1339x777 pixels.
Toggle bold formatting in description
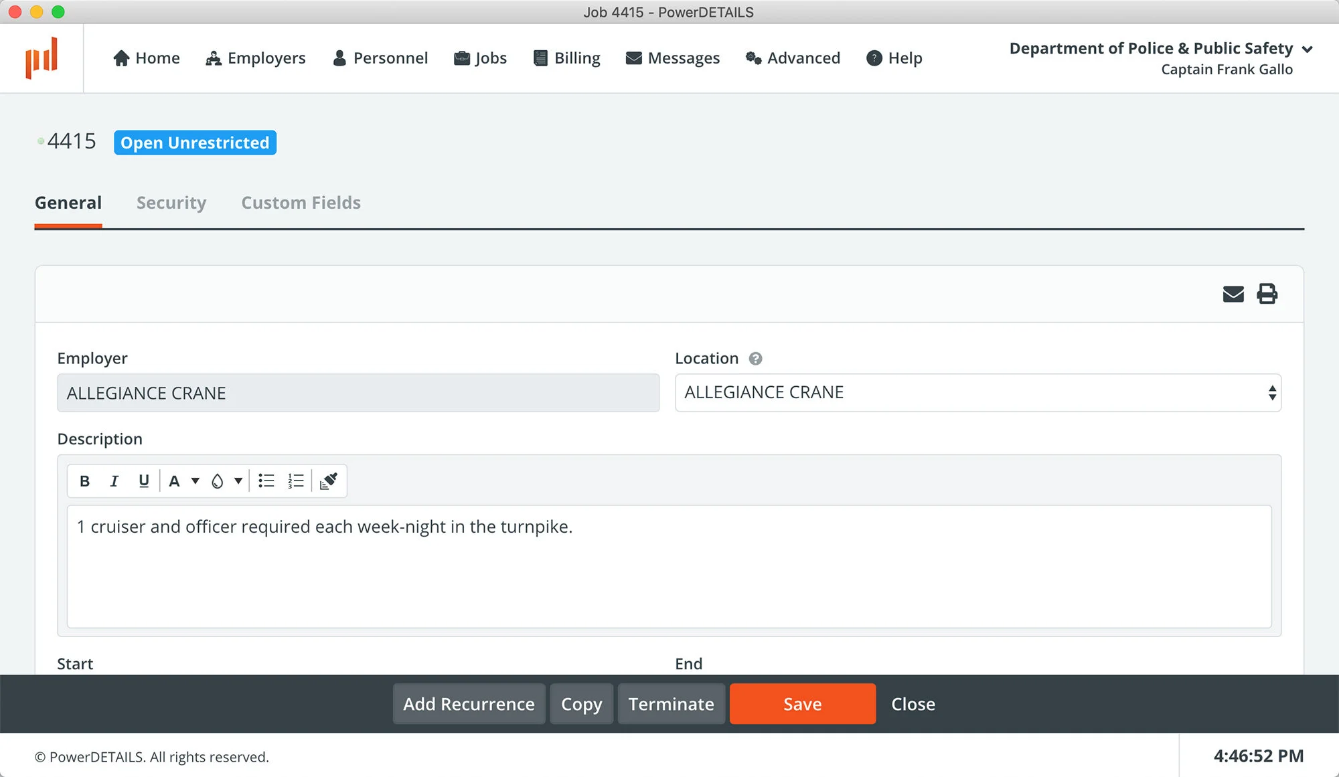[84, 481]
